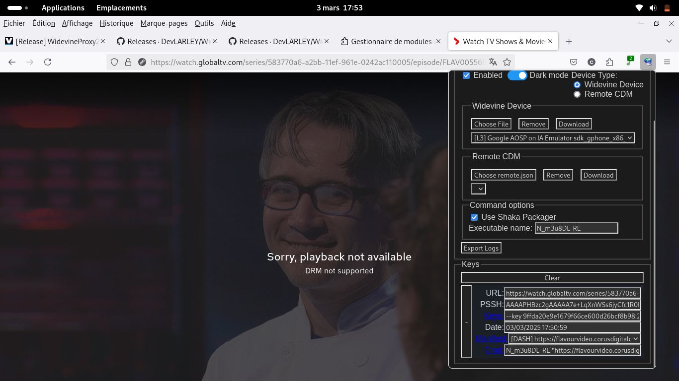Reload the current page
This screenshot has width=679, height=381.
[48, 62]
